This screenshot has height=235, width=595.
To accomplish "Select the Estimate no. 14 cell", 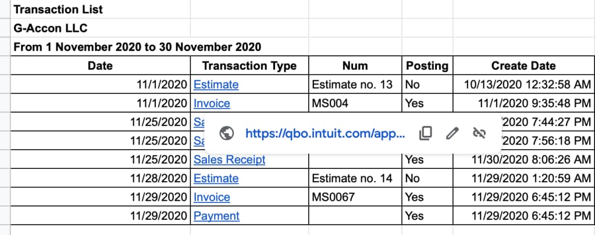I will coord(355,178).
